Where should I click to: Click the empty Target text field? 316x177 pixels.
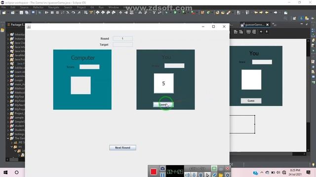point(122,44)
